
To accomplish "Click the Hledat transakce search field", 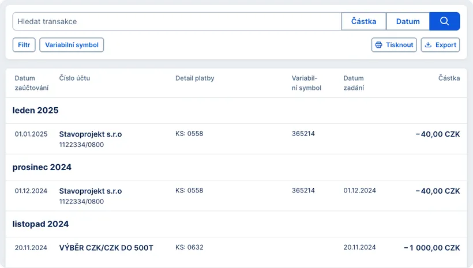I will pyautogui.click(x=177, y=21).
